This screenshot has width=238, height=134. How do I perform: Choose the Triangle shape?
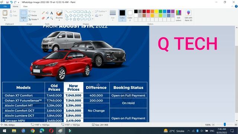coord(89,12)
